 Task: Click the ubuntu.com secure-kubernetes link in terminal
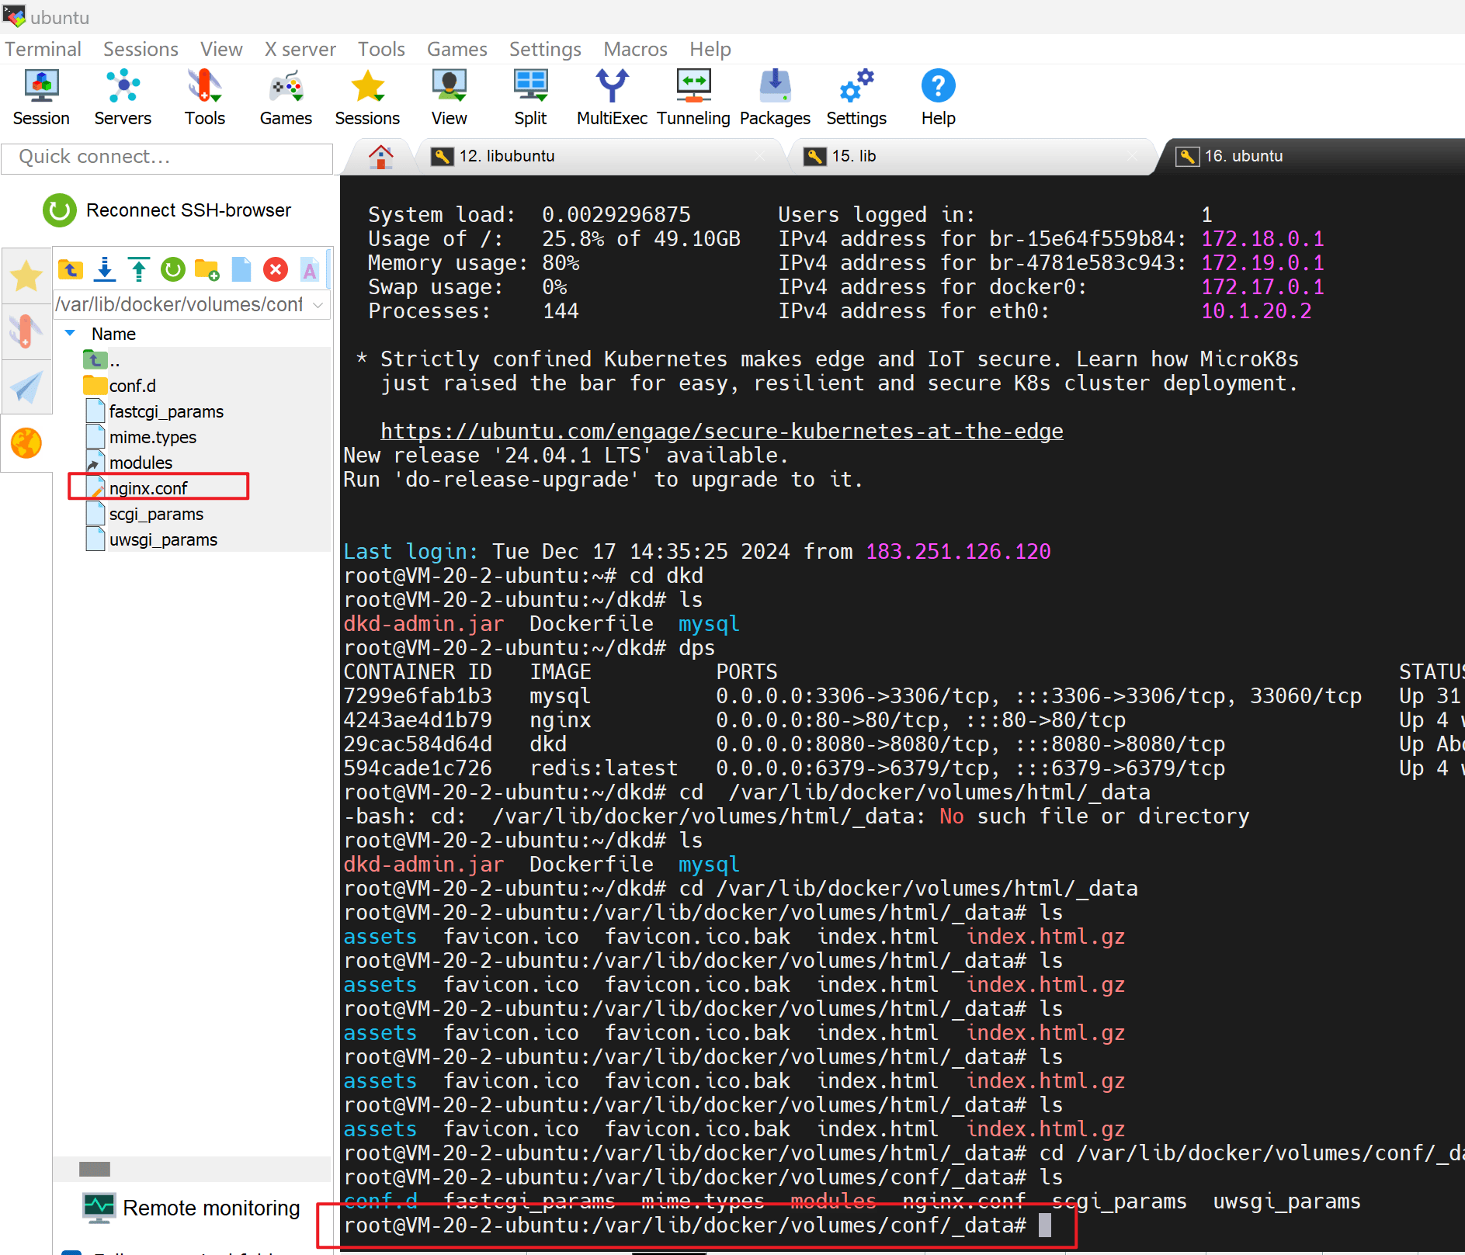tap(721, 431)
